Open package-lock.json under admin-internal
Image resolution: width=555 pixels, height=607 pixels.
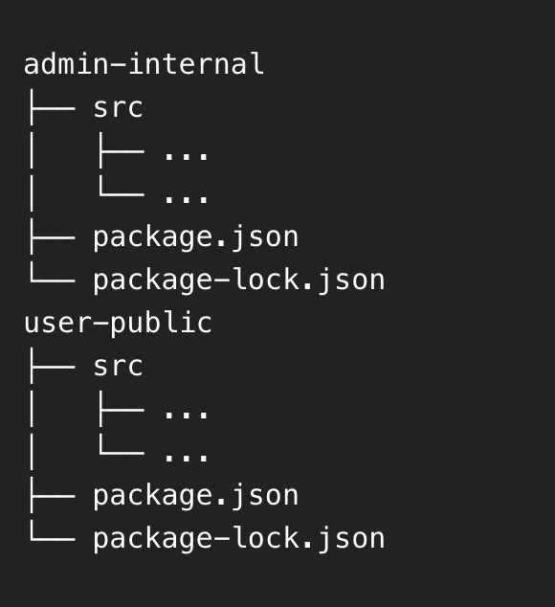(x=239, y=281)
